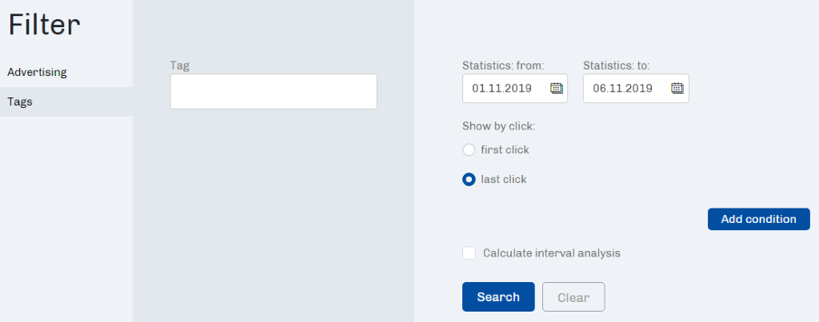Click the 06.11.2019 to-date field
This screenshot has height=322, width=819.
tap(636, 88)
